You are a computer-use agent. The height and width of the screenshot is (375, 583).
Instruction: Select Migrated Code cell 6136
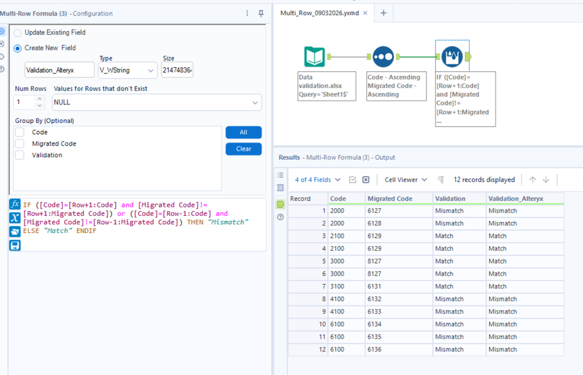(399, 350)
